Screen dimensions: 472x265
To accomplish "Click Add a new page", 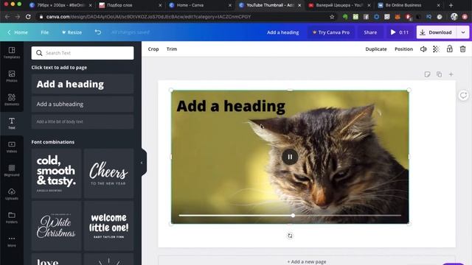I will [307, 262].
